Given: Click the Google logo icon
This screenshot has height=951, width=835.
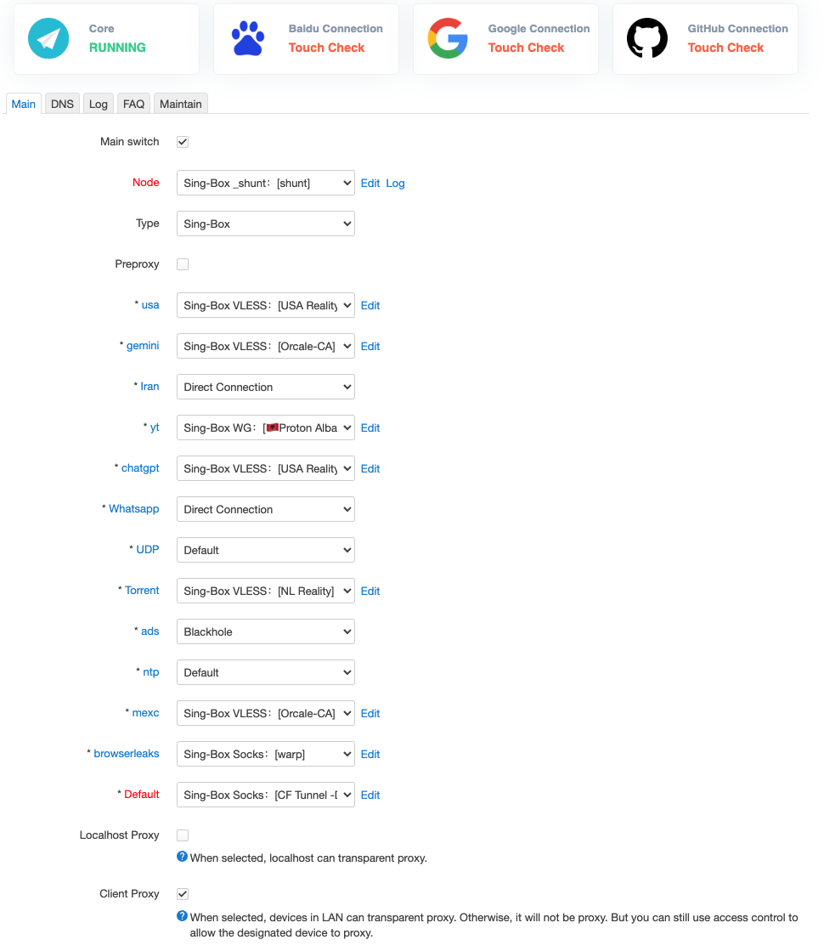Looking at the screenshot, I should tap(448, 38).
